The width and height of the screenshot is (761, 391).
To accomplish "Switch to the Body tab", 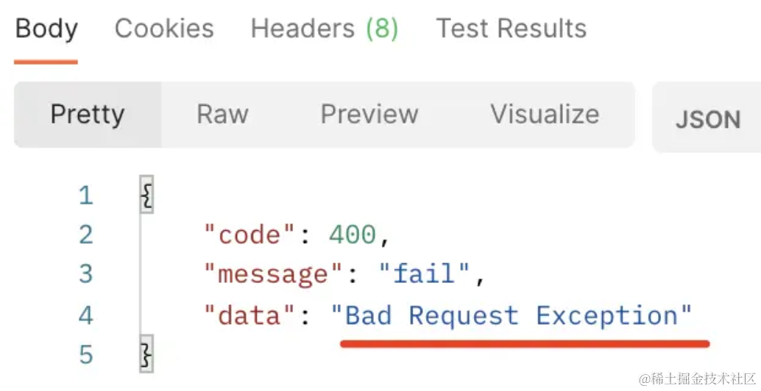I will 46,29.
